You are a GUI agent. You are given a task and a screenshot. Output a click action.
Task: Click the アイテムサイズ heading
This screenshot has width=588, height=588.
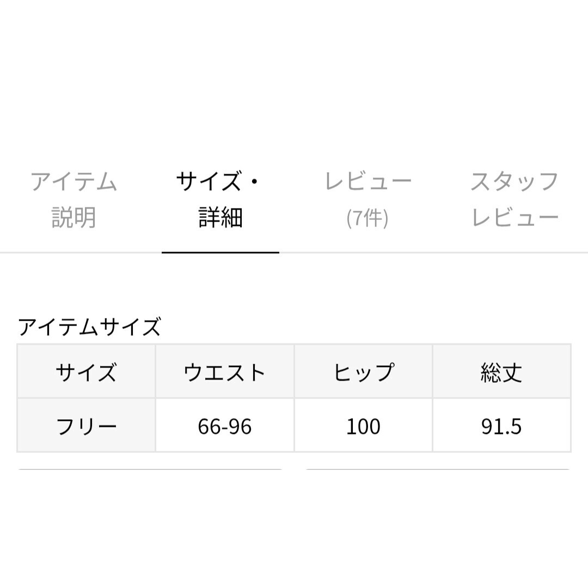[90, 327]
